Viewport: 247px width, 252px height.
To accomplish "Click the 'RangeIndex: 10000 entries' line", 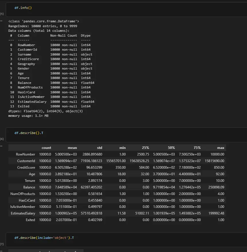I will [43, 26].
